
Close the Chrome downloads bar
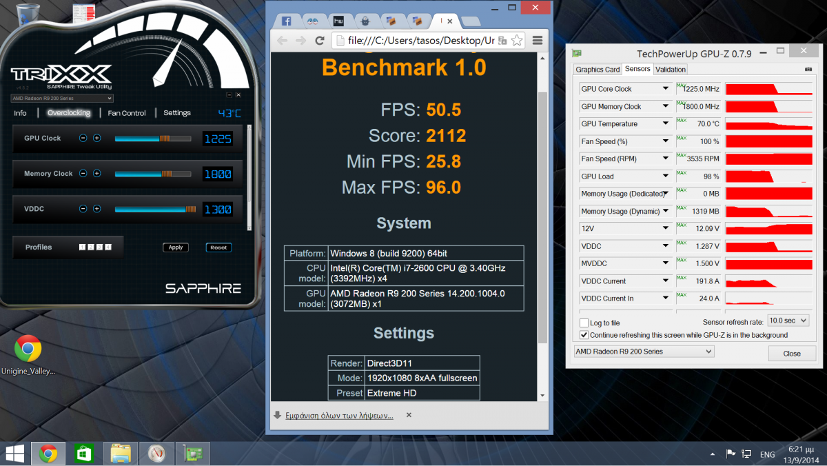409,415
